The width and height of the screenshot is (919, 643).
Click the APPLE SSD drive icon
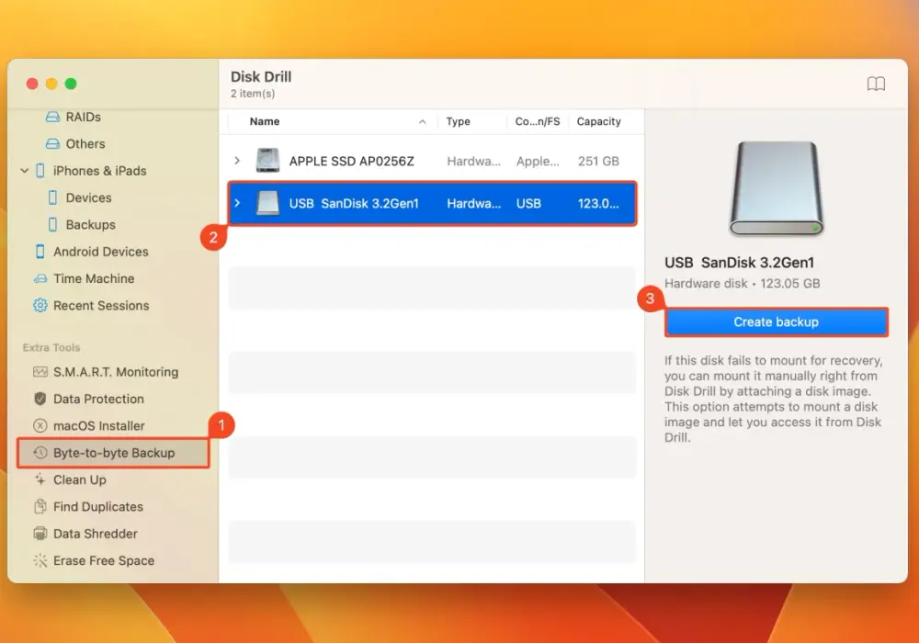click(x=267, y=161)
